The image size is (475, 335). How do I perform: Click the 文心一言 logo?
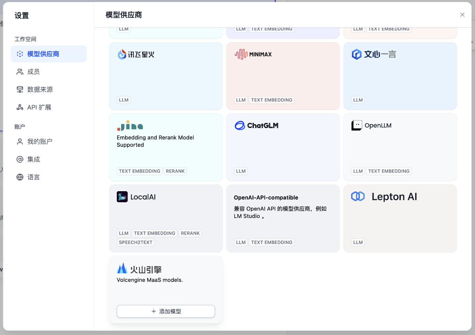[x=374, y=54]
